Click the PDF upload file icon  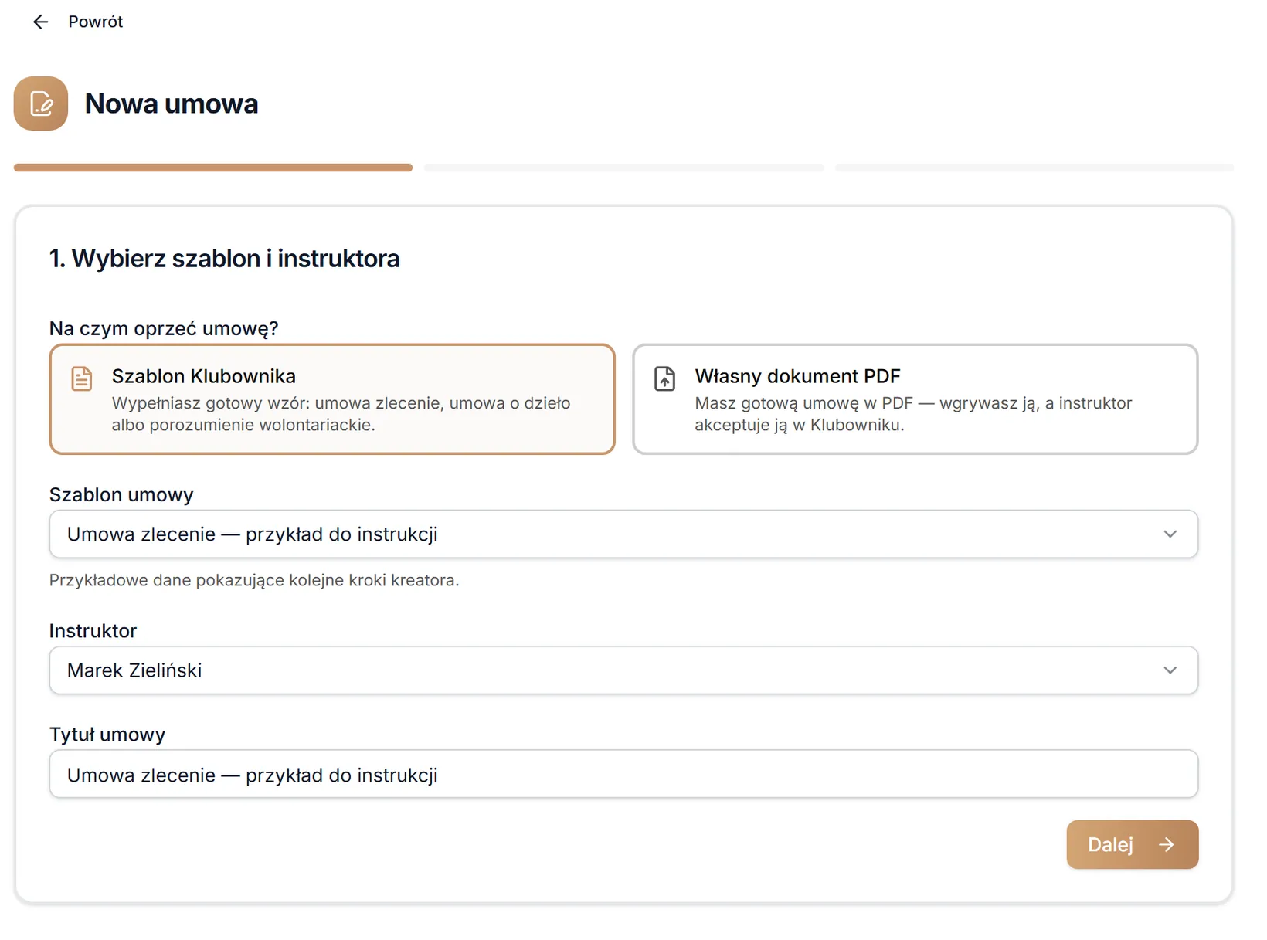tap(664, 378)
